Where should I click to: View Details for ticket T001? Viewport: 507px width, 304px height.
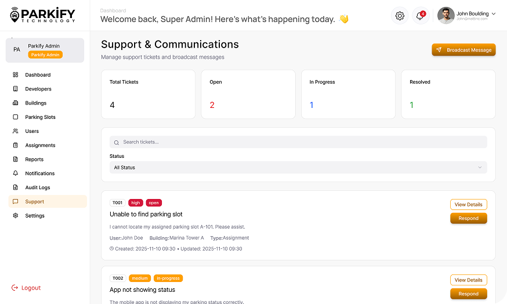coord(468,205)
